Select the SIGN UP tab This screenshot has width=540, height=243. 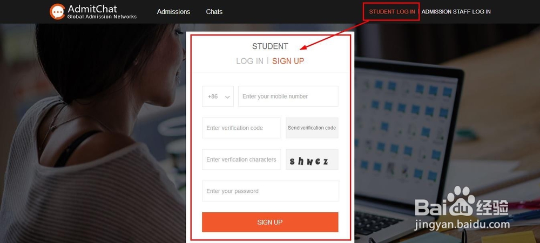tap(288, 61)
